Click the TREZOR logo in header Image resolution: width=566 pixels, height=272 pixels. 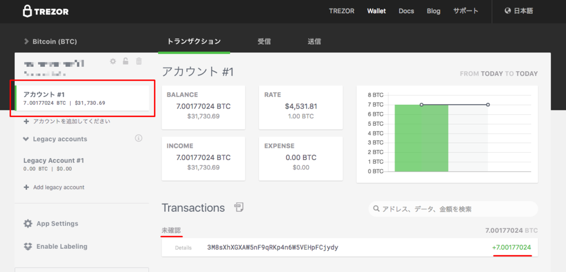(x=45, y=11)
